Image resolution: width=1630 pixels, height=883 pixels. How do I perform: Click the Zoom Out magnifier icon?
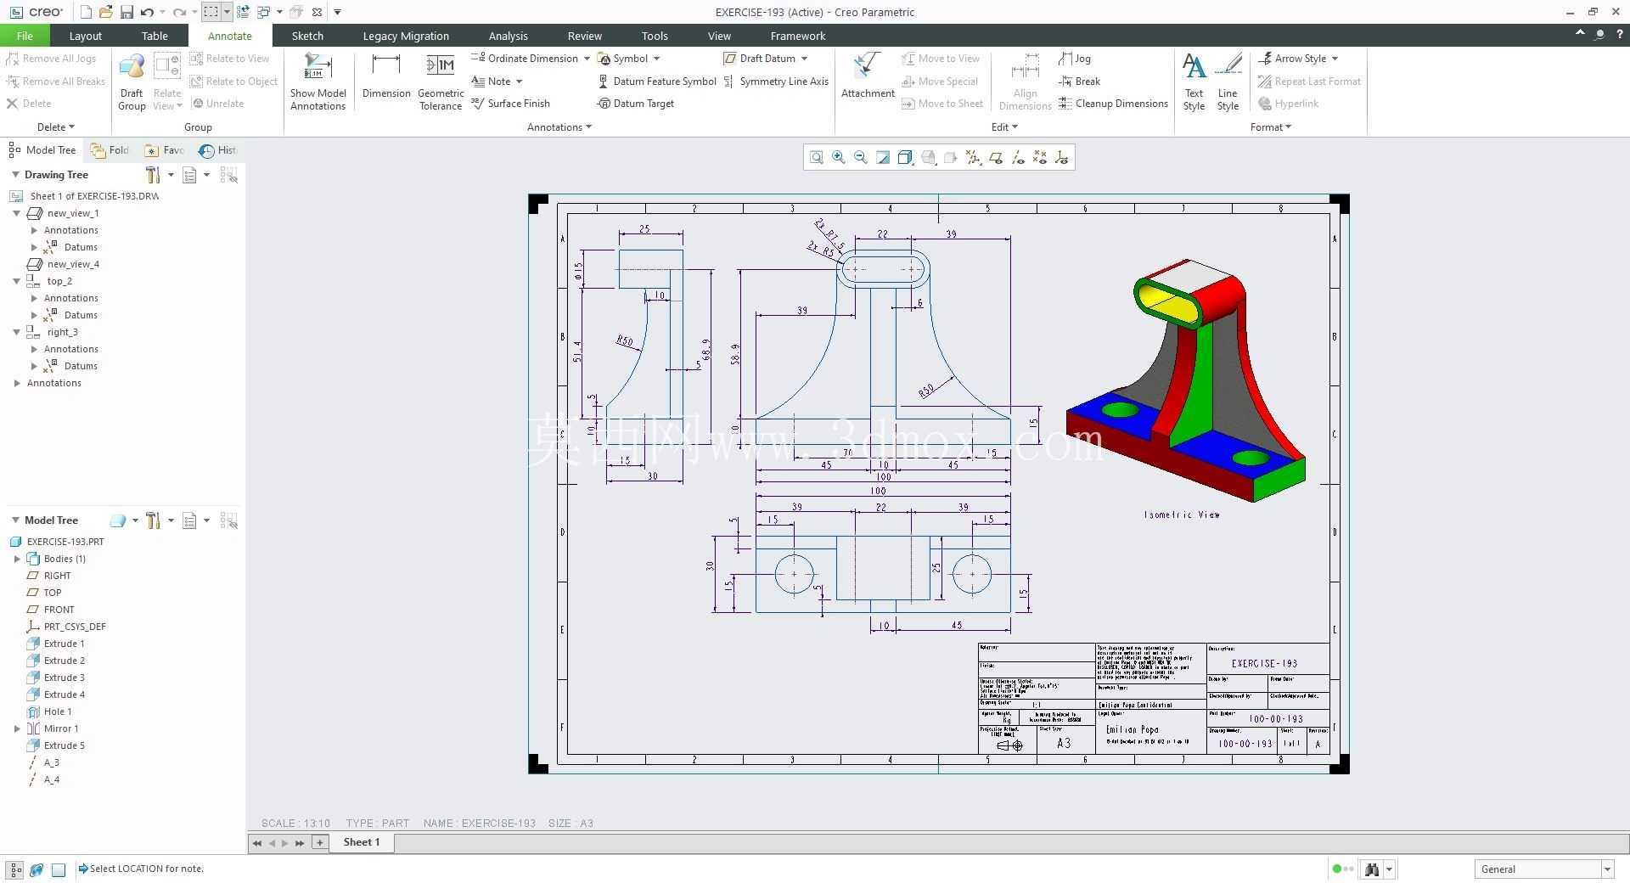(861, 157)
